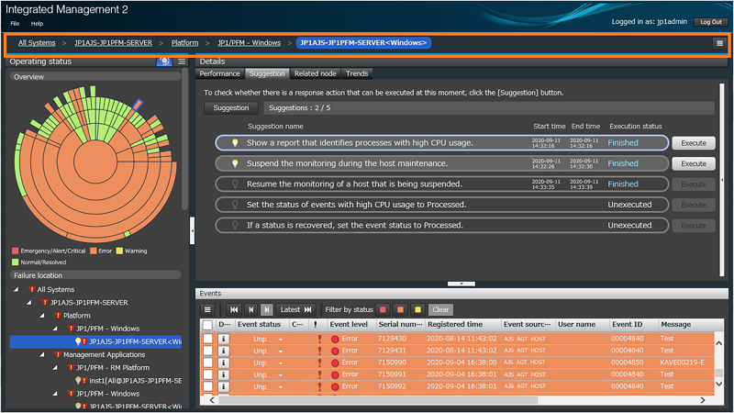Open the Related node tab
Viewport: 734px width, 413px height.
pos(315,73)
